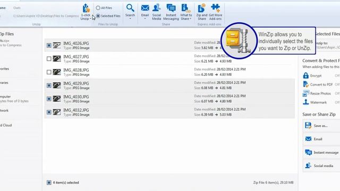
Task: Click the Instant message button
Action: coord(321,152)
